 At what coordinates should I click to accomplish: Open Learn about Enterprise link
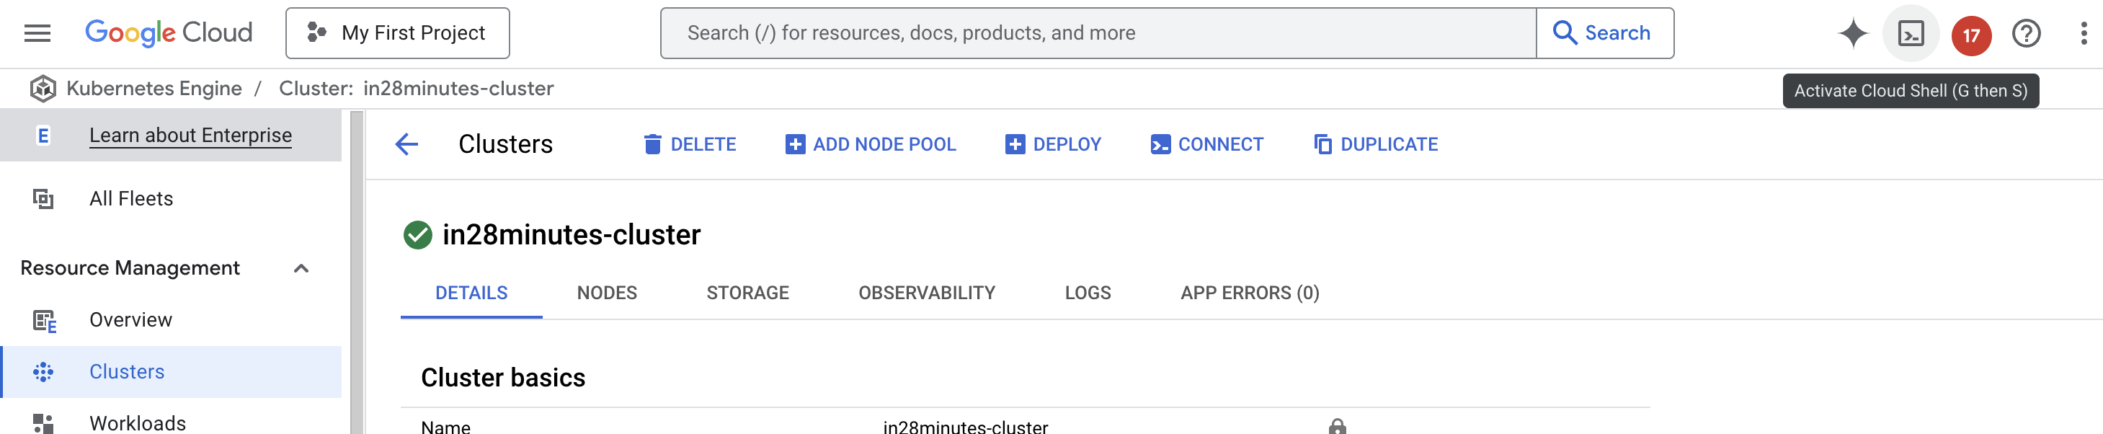coord(190,136)
